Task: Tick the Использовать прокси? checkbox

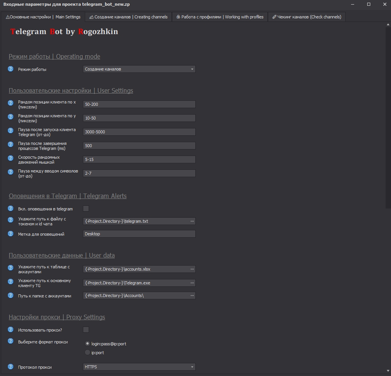Action: coord(86,330)
